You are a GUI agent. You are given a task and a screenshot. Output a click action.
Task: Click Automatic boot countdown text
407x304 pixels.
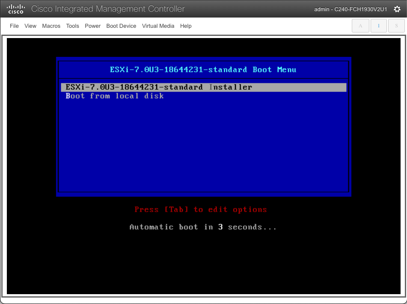click(203, 227)
